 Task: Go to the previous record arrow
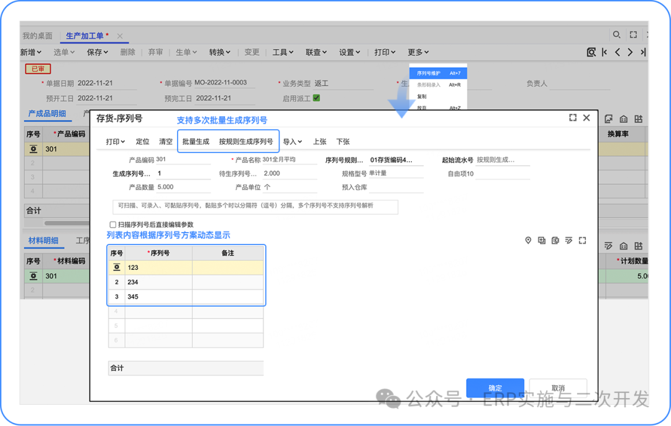[617, 52]
